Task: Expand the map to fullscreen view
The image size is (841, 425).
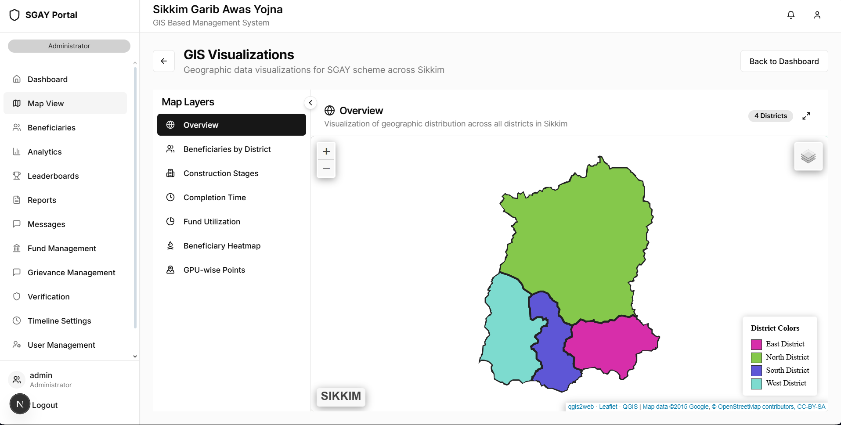Action: pyautogui.click(x=806, y=115)
